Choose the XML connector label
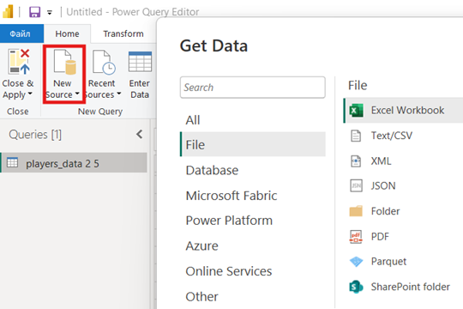 (x=381, y=161)
